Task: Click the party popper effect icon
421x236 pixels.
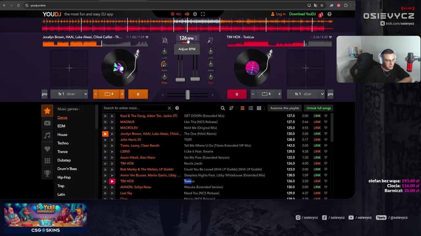Action: pos(210,40)
